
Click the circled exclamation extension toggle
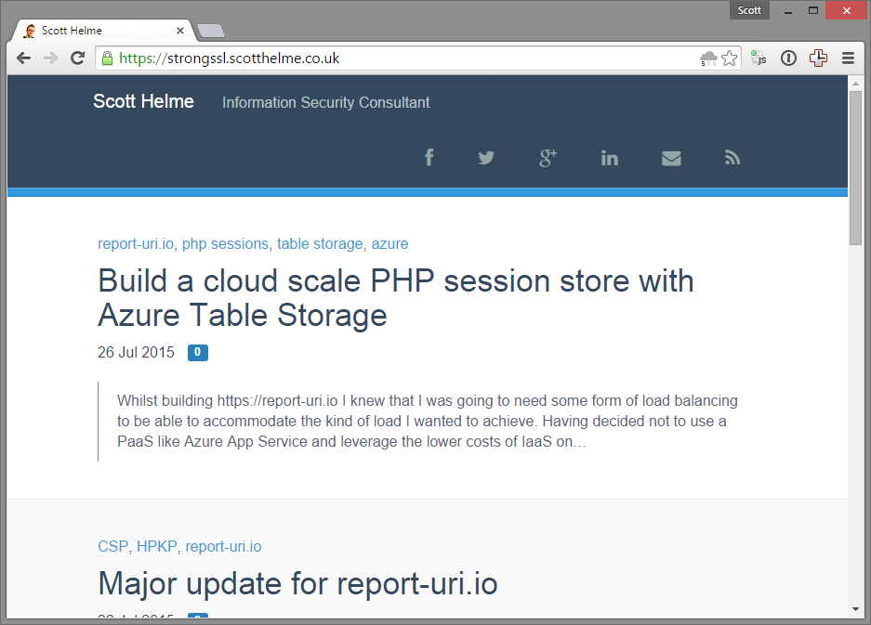tap(788, 58)
